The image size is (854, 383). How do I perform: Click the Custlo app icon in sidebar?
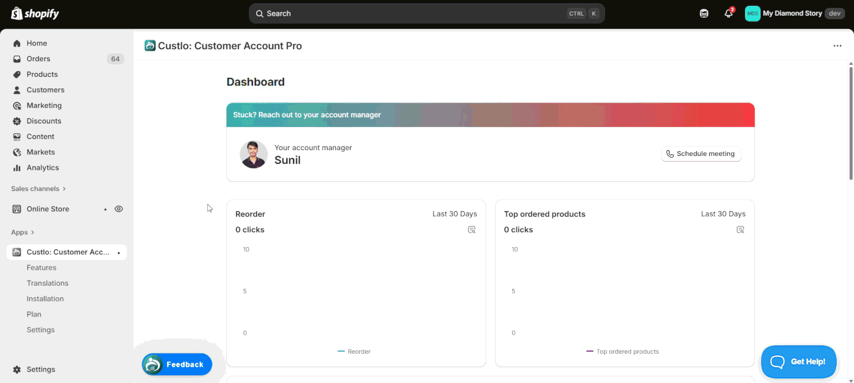pyautogui.click(x=17, y=252)
